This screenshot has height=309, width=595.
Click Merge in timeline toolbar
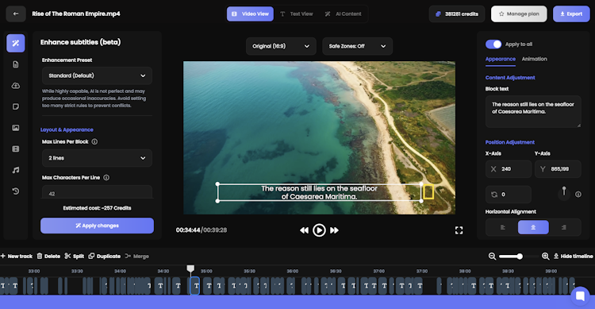pos(136,256)
